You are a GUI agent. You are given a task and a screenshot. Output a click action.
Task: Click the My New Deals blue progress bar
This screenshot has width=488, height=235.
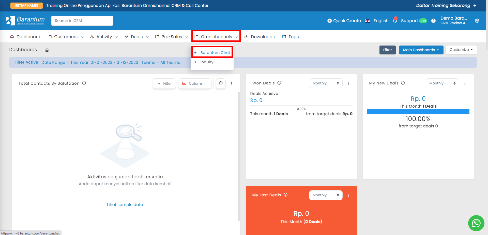418,111
